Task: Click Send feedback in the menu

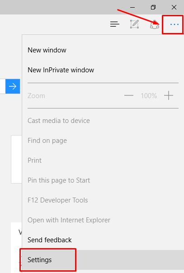Action: 50,240
